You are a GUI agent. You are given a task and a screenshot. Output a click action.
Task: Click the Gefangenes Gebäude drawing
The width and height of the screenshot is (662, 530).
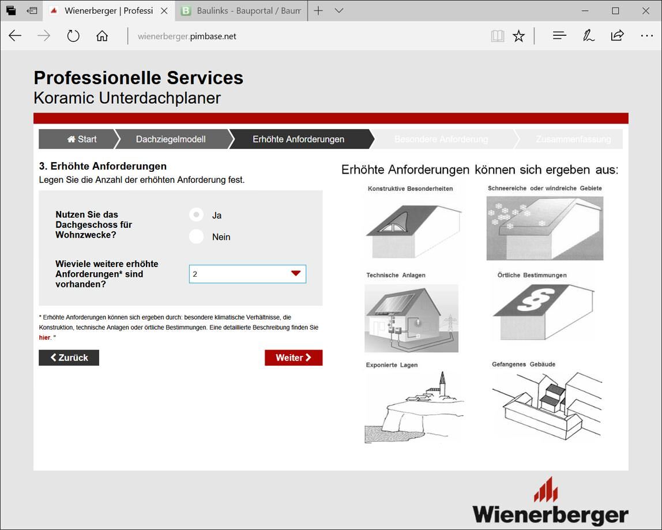(x=547, y=406)
